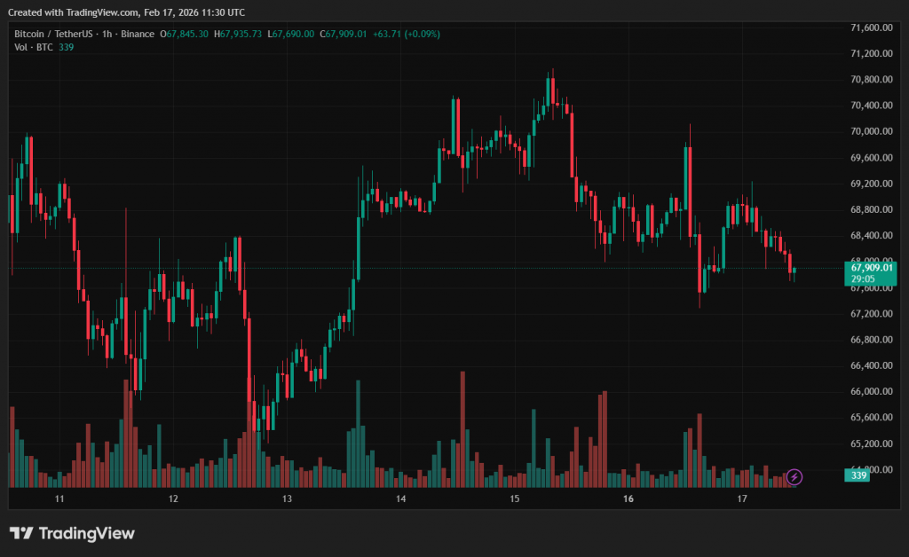Click the 71,600.00 price axis label
This screenshot has height=557, width=909.
coord(870,27)
